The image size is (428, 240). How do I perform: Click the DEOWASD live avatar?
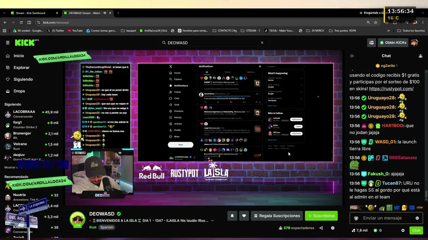77,219
